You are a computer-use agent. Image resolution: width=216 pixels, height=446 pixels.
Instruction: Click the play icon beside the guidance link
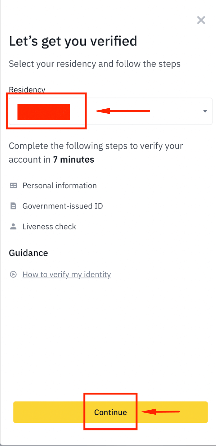point(13,274)
